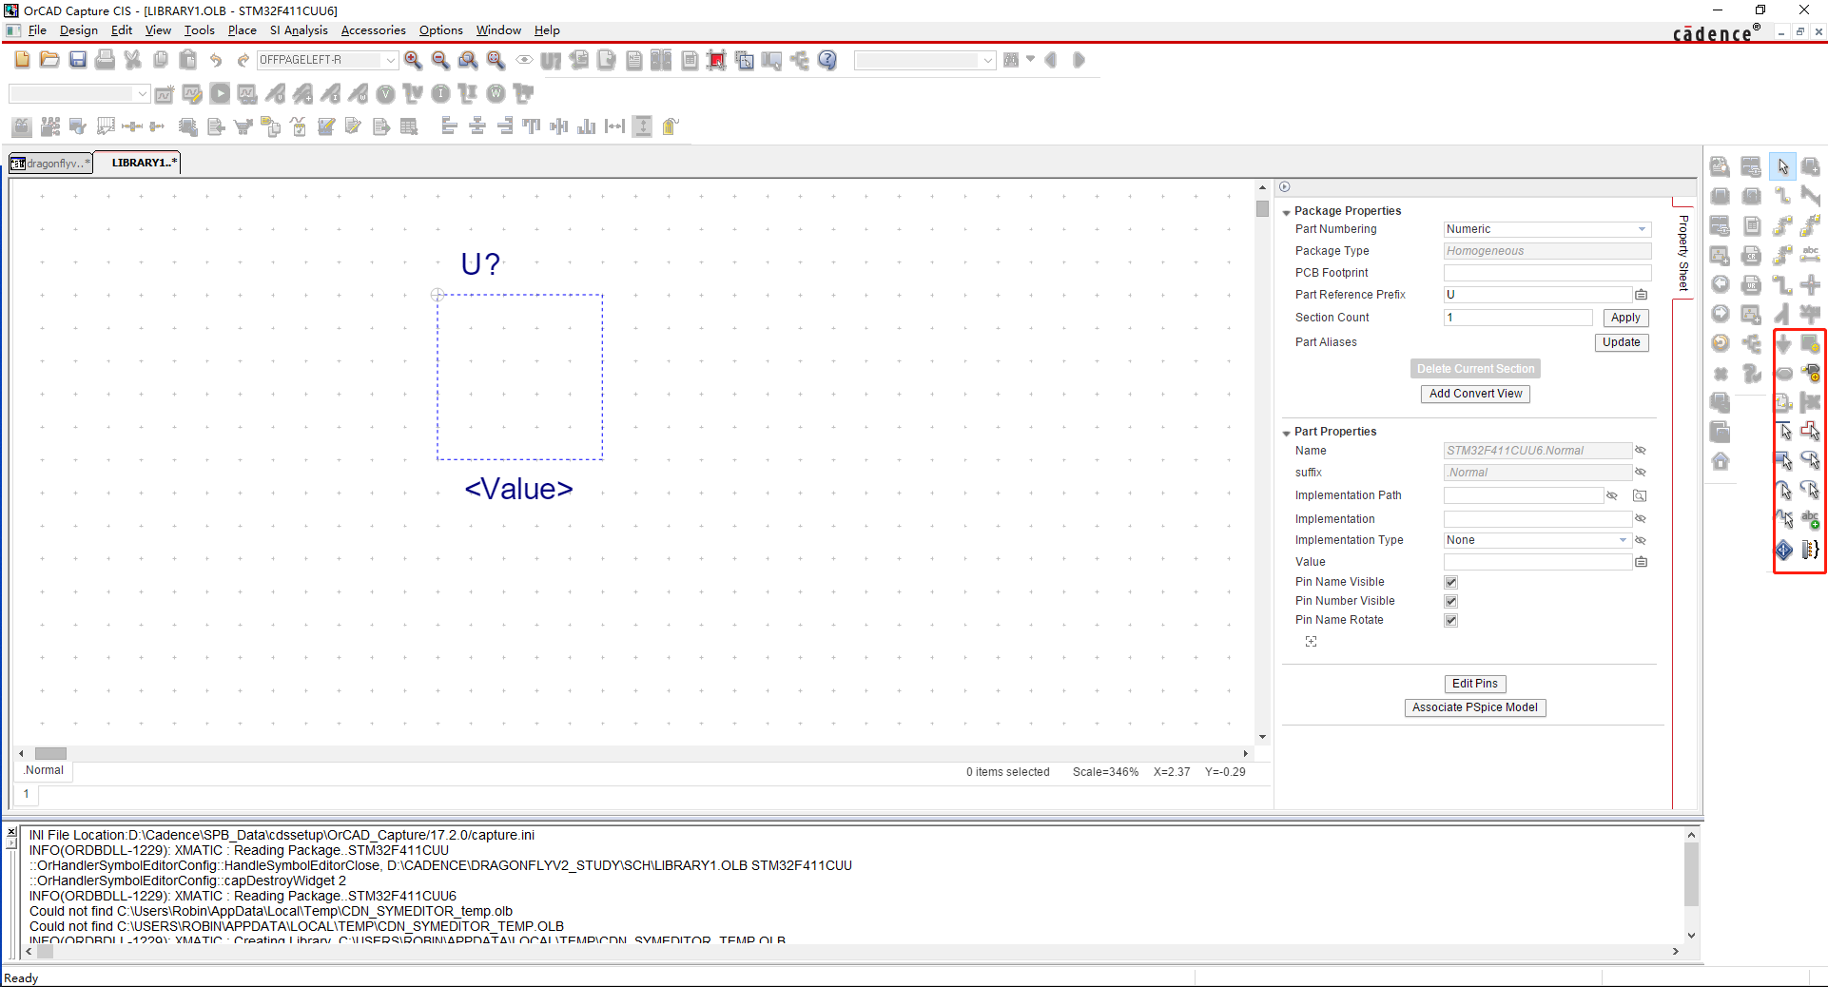Image resolution: width=1828 pixels, height=987 pixels.
Task: Select the Place Rectangle tool
Action: pyautogui.click(x=1782, y=457)
